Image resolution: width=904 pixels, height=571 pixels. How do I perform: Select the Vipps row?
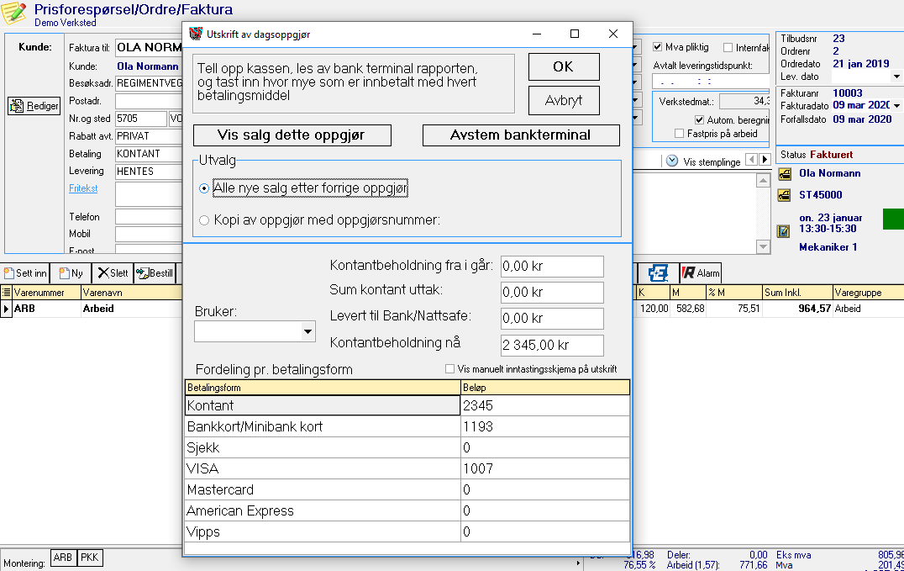pos(407,531)
